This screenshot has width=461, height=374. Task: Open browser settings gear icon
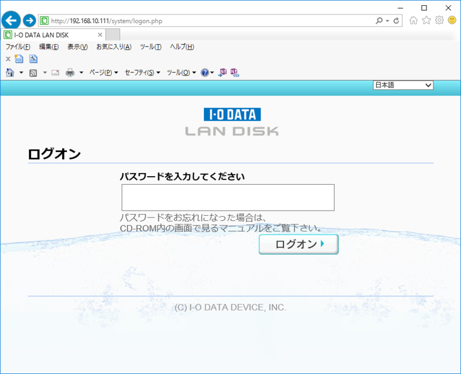click(x=439, y=20)
